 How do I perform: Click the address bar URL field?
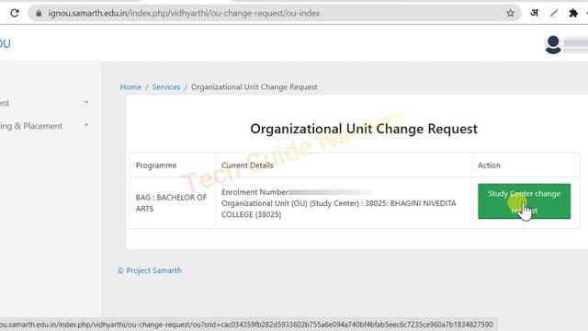(x=275, y=13)
